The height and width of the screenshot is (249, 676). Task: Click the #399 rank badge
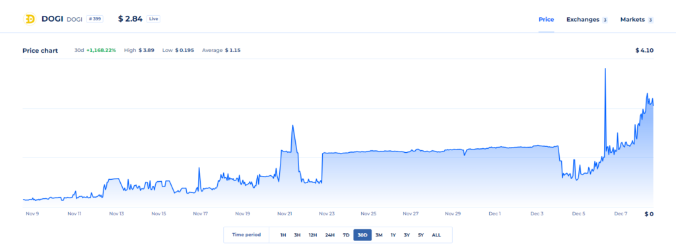(x=95, y=19)
